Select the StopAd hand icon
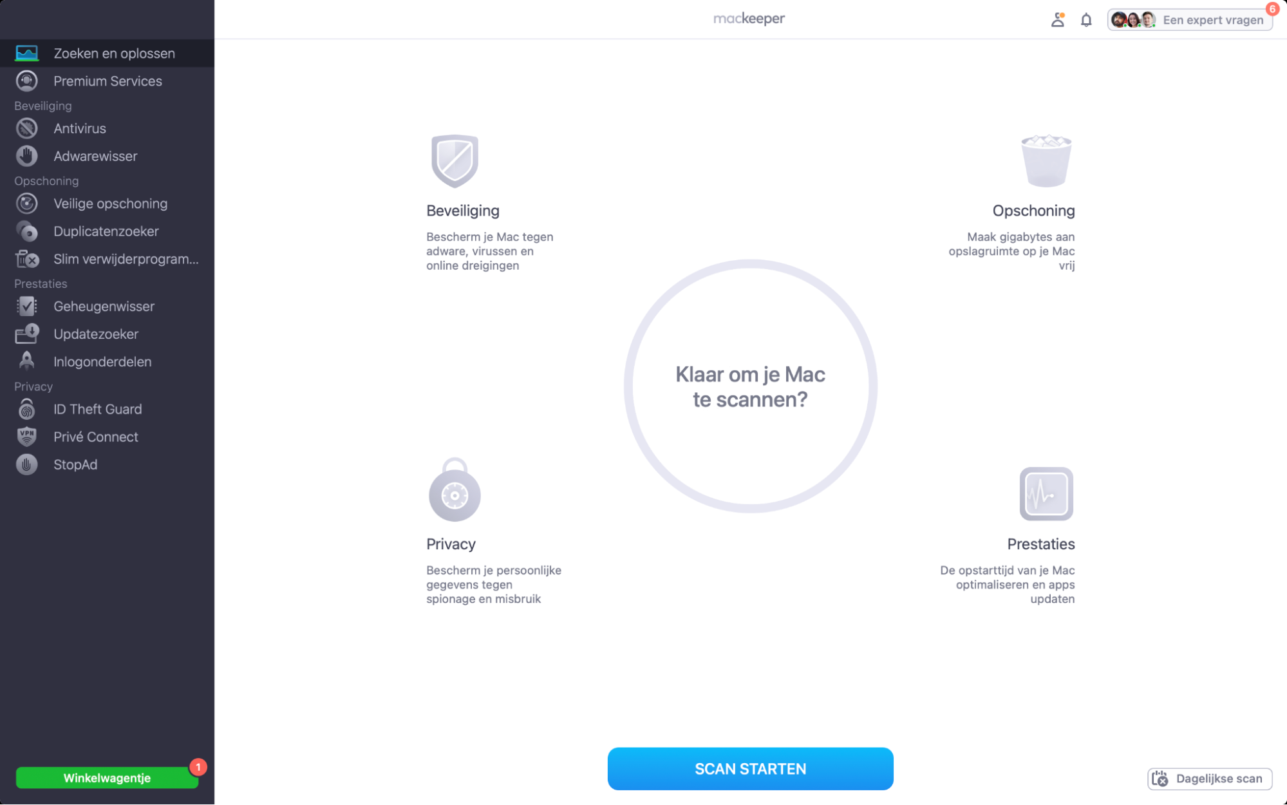Image resolution: width=1287 pixels, height=805 pixels. (26, 464)
